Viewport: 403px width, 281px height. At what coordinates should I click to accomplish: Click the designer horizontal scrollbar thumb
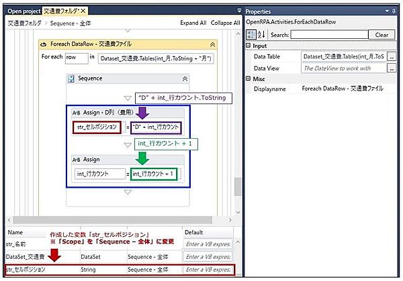point(113,220)
